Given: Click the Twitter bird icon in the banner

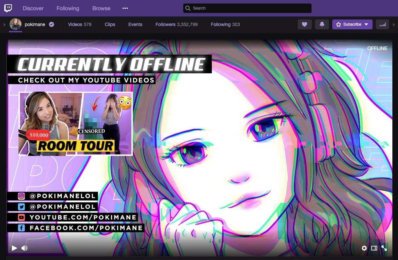Looking at the screenshot, I should pyautogui.click(x=21, y=207).
